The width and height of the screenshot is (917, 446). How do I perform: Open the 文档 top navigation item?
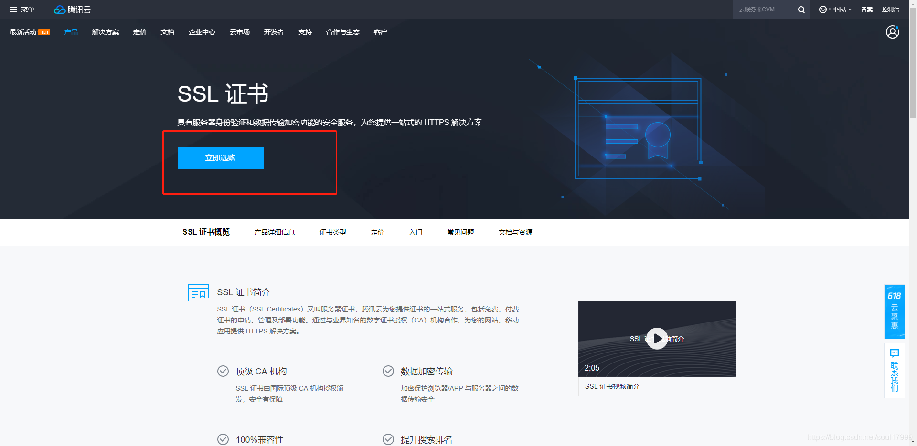click(168, 32)
